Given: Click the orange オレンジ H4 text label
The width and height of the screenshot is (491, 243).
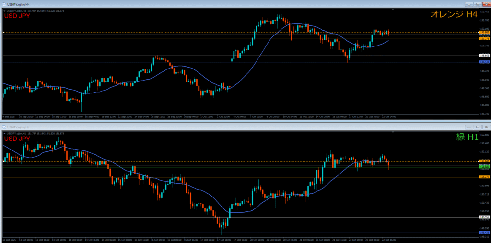Looking at the screenshot, I should [x=454, y=15].
